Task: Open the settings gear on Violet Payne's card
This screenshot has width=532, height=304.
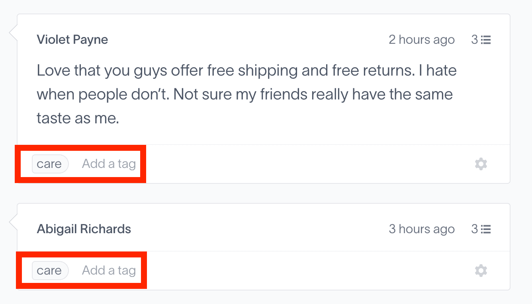Action: pyautogui.click(x=481, y=164)
